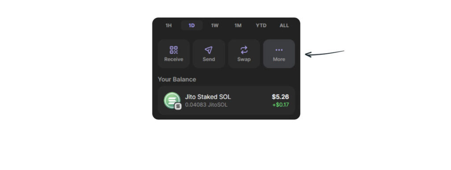Select the 1M time range
451x170 pixels.
[238, 25]
